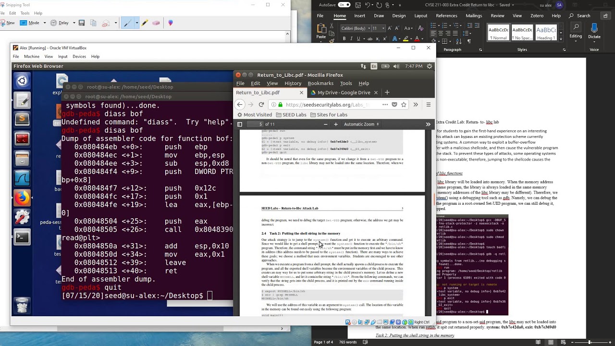The height and width of the screenshot is (346, 615).
Task: Open System Settings from Ubuntu dock
Action: pyautogui.click(x=22, y=217)
